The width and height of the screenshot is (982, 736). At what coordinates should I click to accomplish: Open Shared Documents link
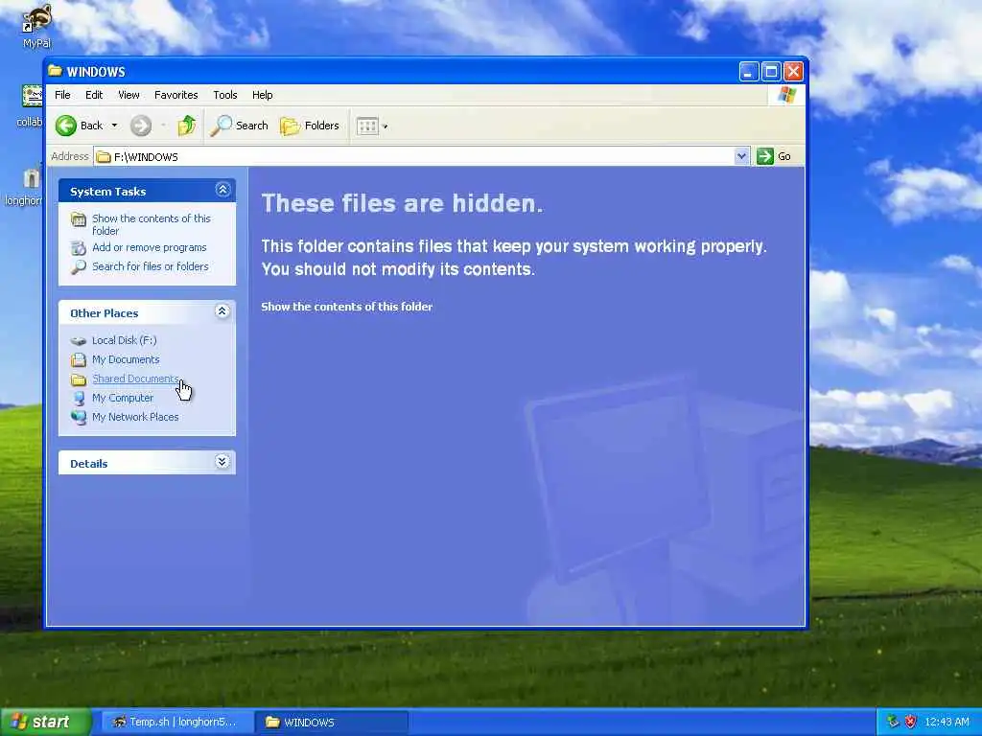pos(135,379)
